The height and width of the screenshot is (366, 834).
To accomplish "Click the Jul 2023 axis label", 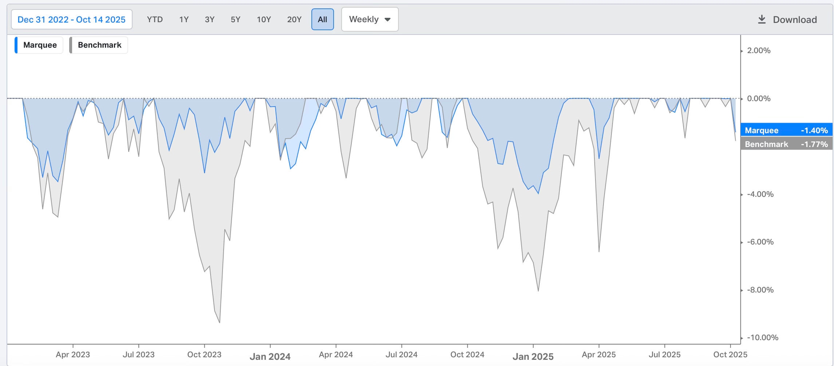I will click(x=139, y=355).
